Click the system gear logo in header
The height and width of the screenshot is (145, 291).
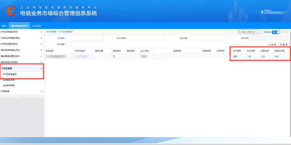coord(10,11)
